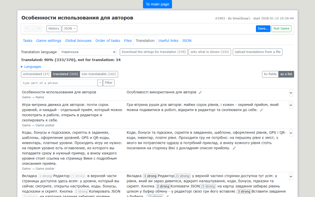Expand the chevron on the Game Name row
315x197 pixels.
click(x=291, y=93)
